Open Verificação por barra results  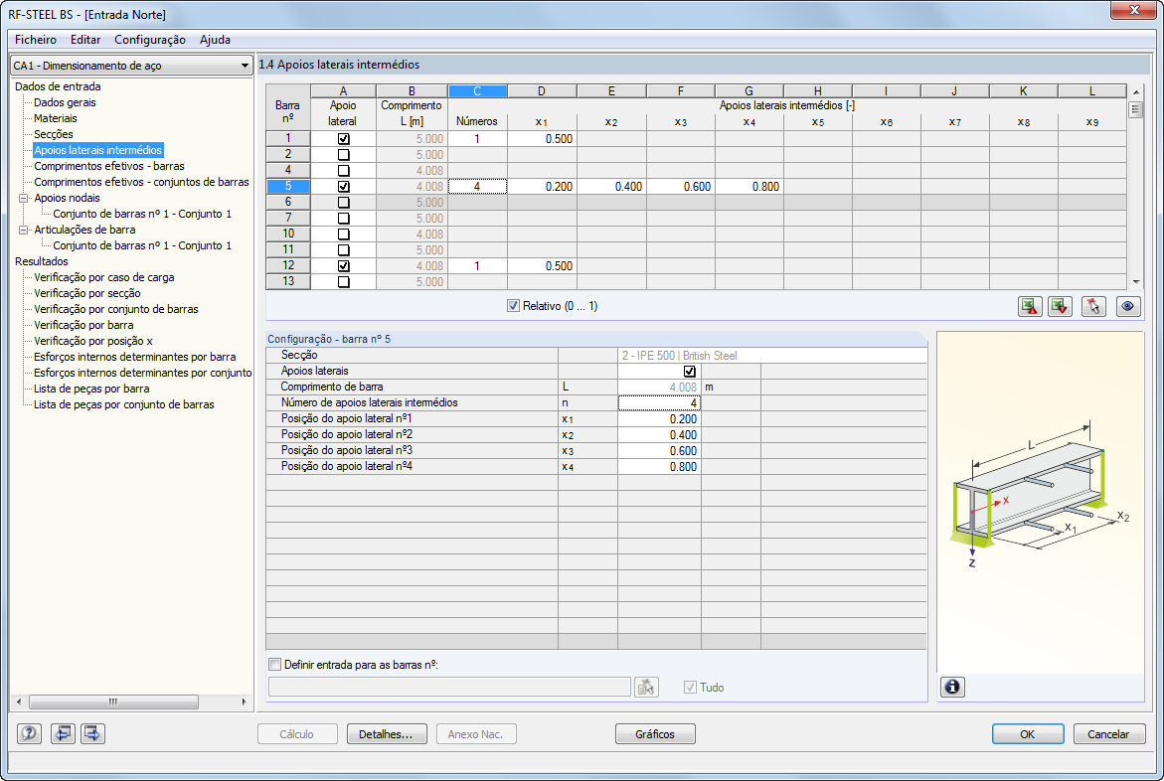coord(83,325)
